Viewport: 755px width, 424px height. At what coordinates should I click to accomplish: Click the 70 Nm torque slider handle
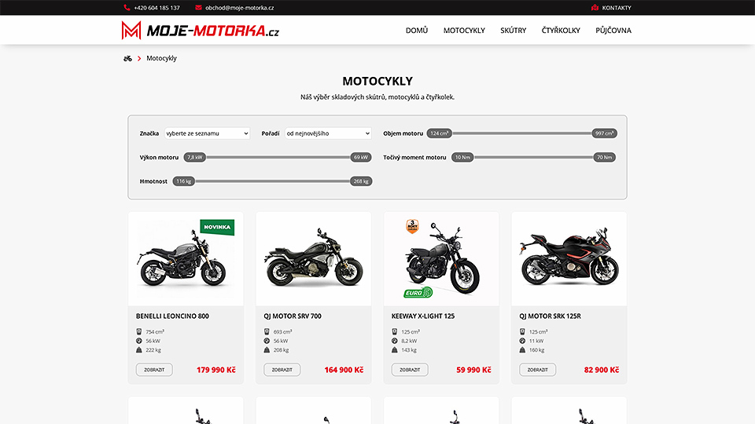point(604,157)
